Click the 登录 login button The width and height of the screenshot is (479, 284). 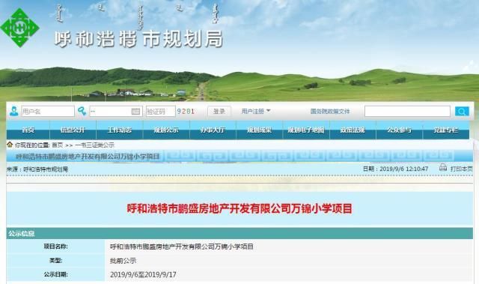coord(219,111)
